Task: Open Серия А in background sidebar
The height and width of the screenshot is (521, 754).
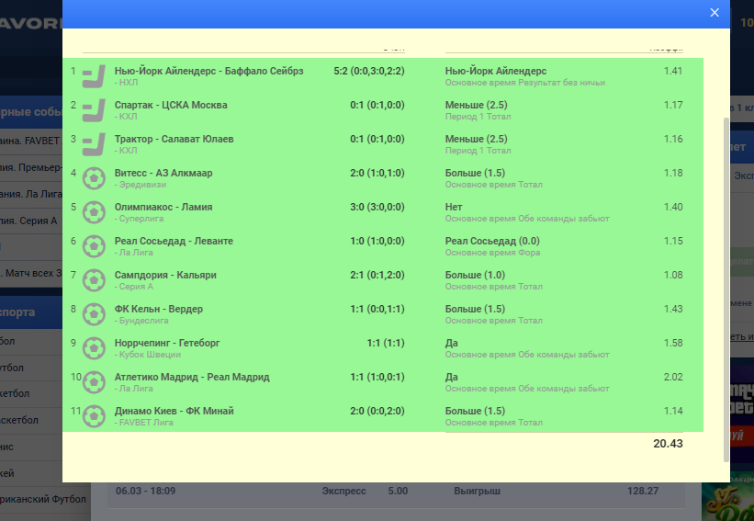Action: (31, 221)
